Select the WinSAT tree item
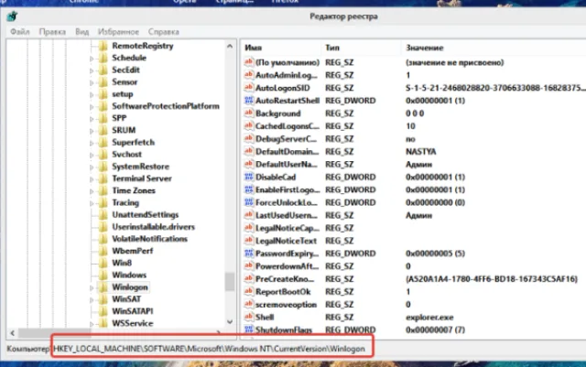Screen dimensions: 586x367 pyautogui.click(x=126, y=299)
